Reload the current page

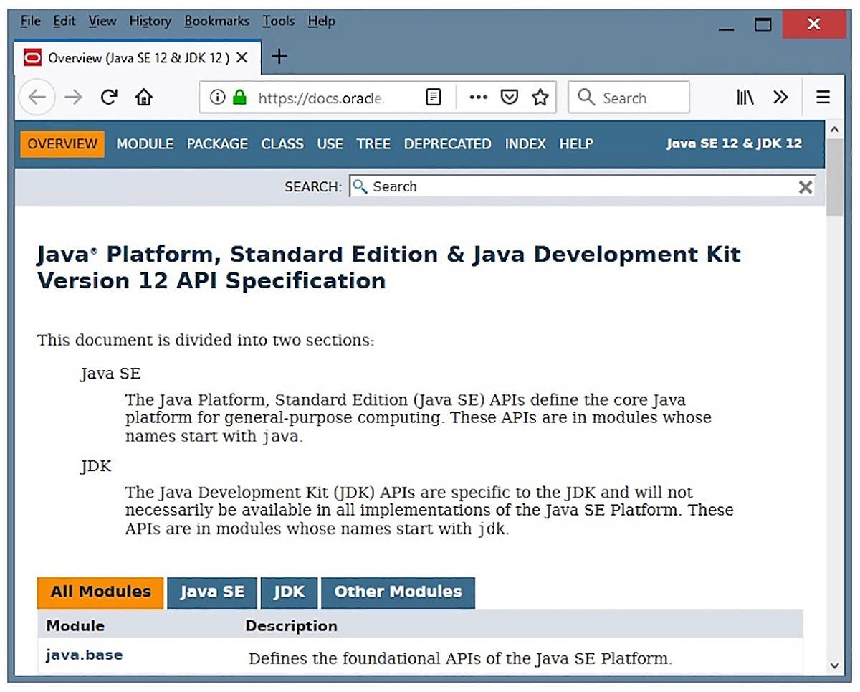[x=109, y=98]
